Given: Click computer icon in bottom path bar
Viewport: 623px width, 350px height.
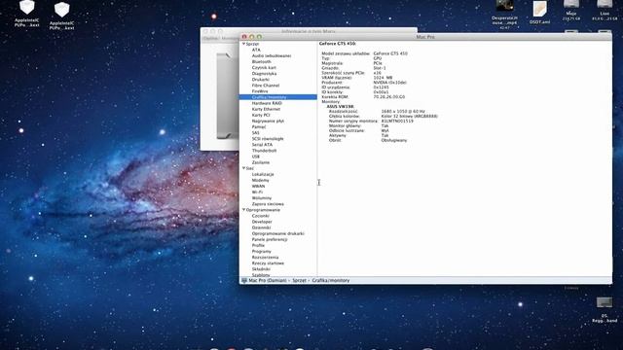Looking at the screenshot, I should click(244, 281).
